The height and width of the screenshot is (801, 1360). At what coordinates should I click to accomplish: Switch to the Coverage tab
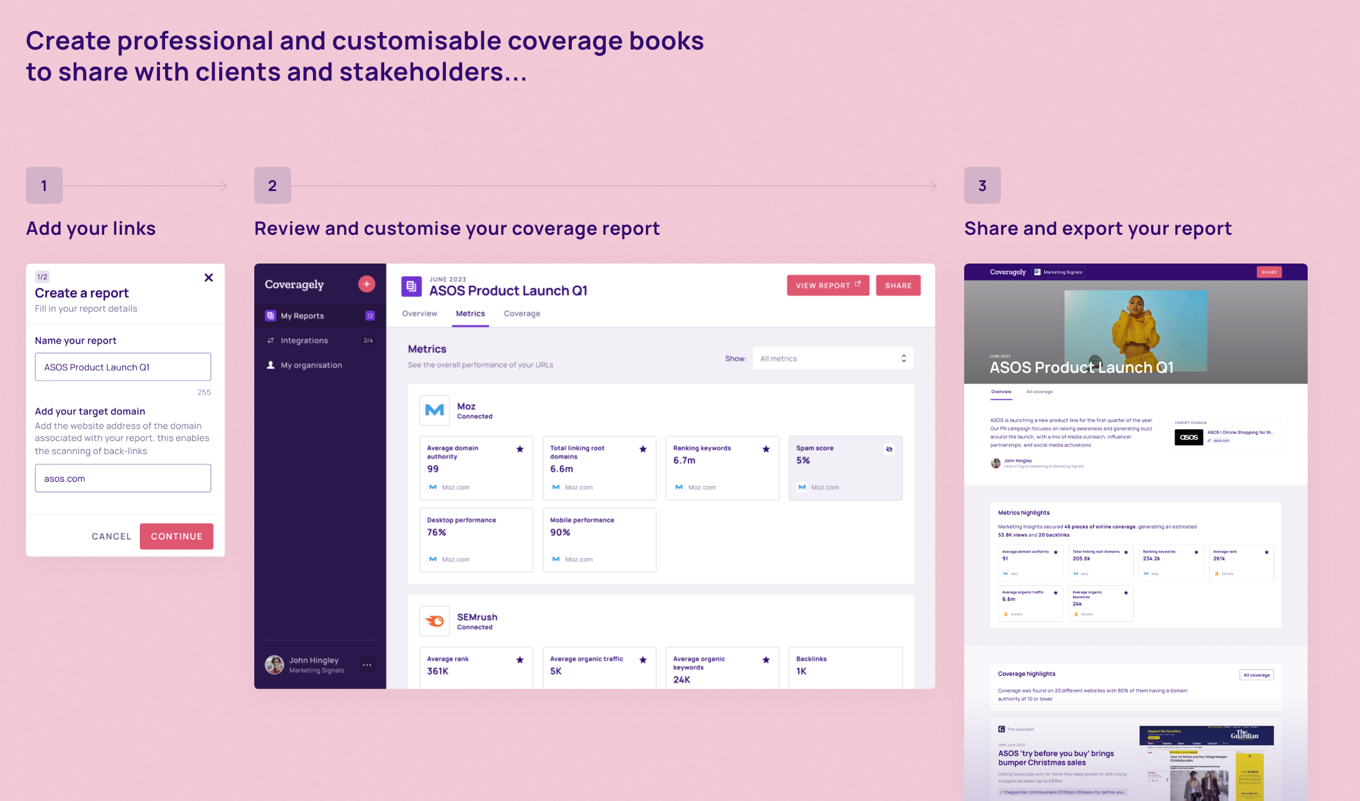tap(522, 314)
